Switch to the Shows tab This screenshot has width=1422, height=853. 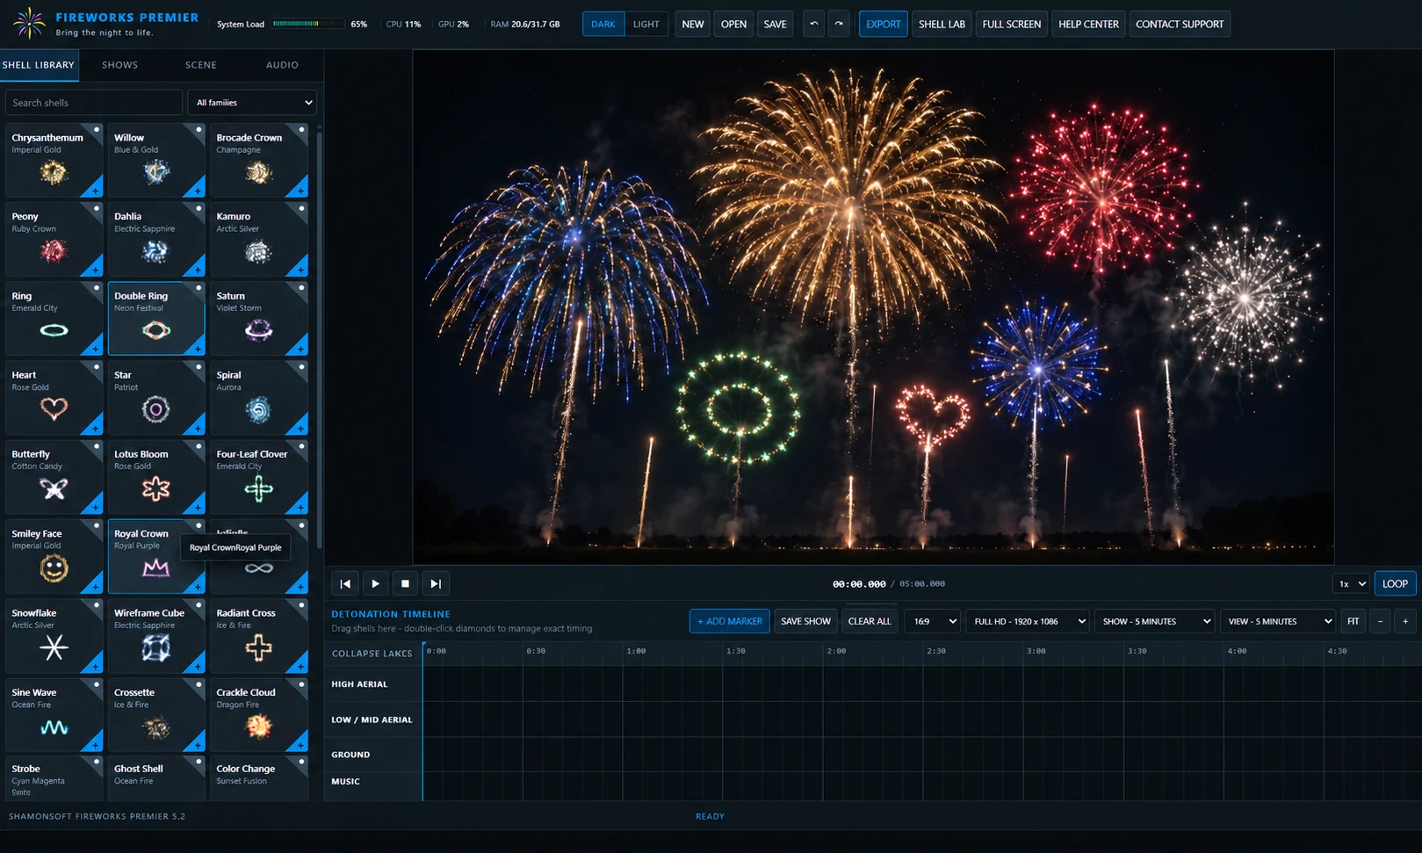[119, 65]
